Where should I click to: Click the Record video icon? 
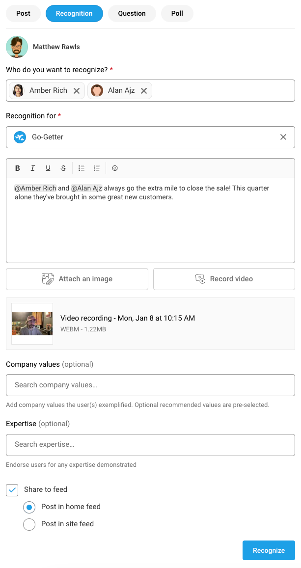point(200,278)
